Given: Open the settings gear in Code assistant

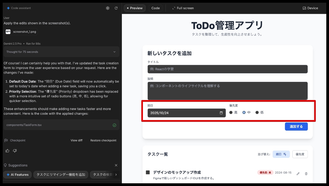Looking at the screenshot, I should click(x=108, y=8).
